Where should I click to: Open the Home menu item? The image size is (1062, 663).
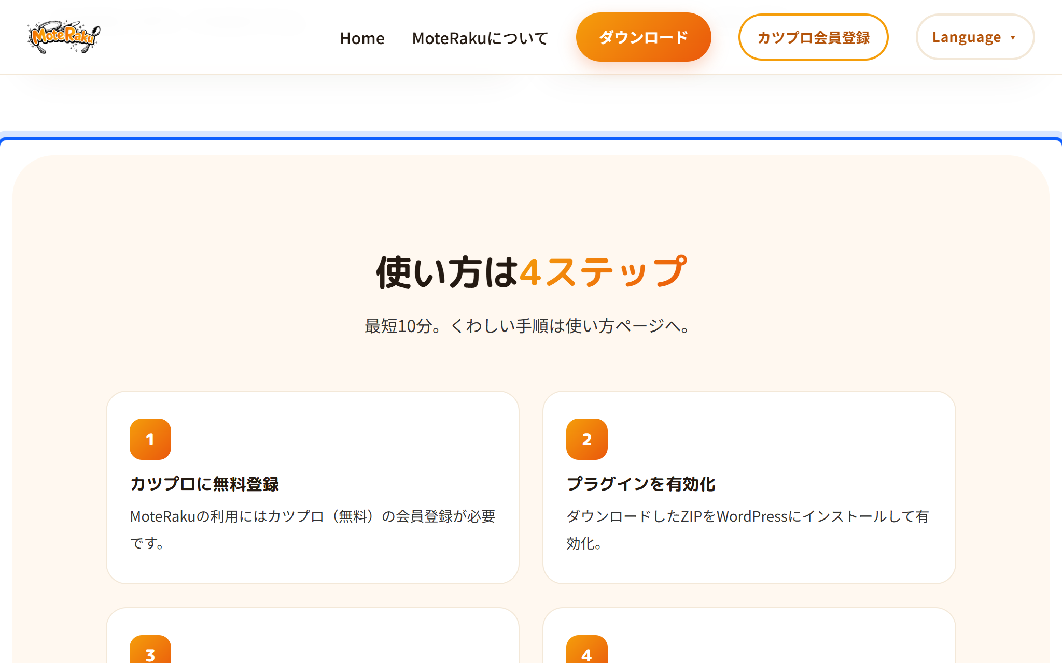362,38
